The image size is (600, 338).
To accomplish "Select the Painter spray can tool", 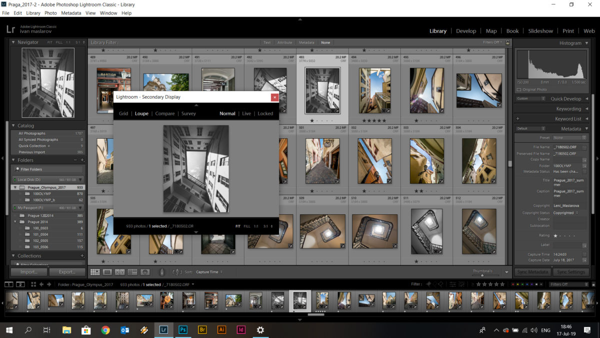I will coord(161,272).
